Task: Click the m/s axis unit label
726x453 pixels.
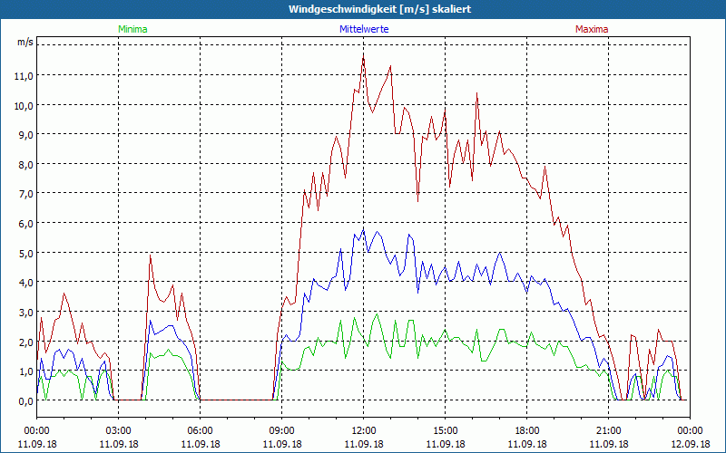Action: pyautogui.click(x=25, y=42)
